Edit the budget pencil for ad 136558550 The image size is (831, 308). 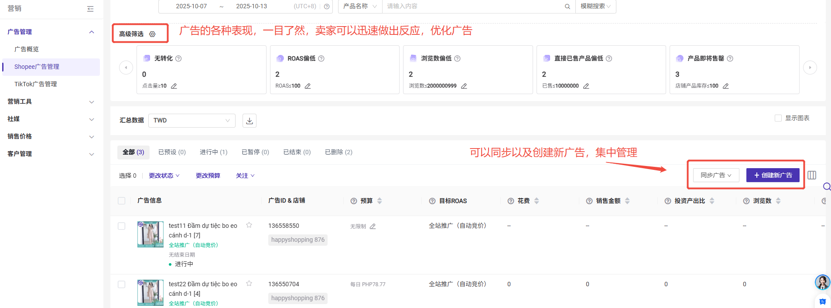point(373,227)
